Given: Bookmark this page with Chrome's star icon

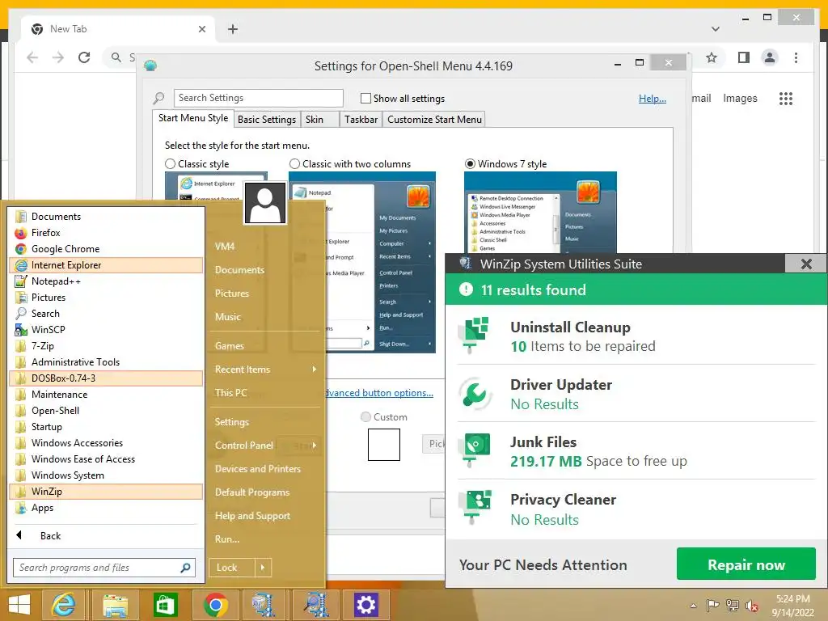Looking at the screenshot, I should [712, 57].
